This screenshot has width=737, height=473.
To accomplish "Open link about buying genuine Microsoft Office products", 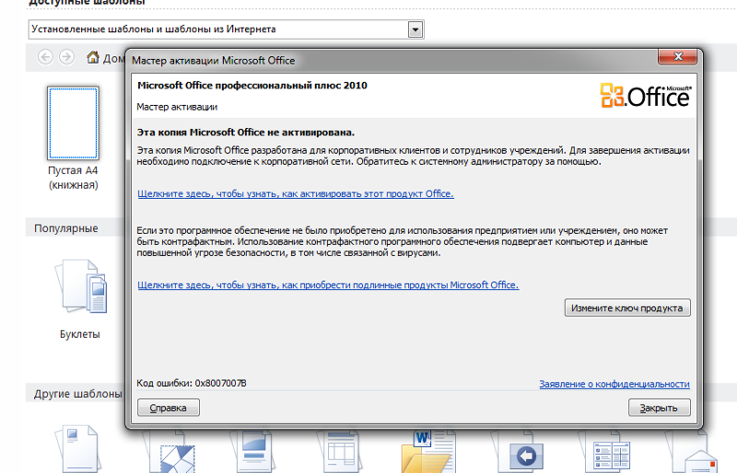I will coord(328,285).
